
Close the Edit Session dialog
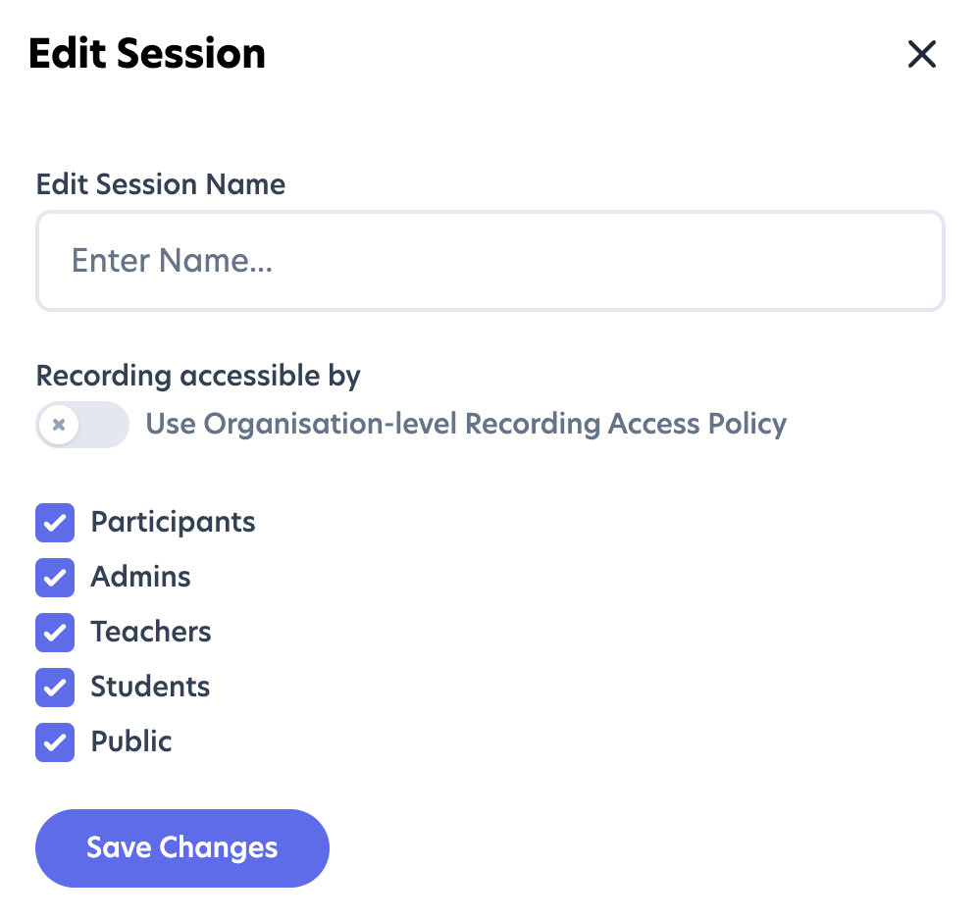922,55
